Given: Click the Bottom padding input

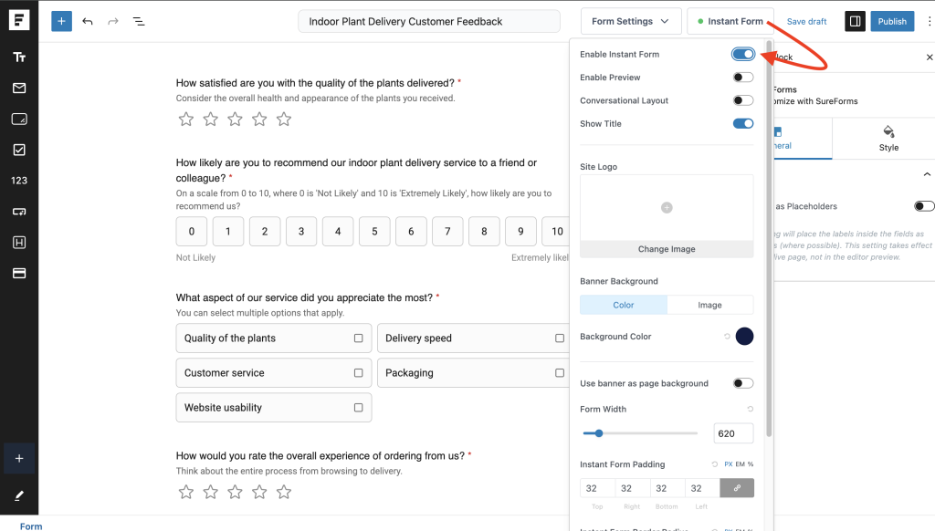Looking at the screenshot, I should pos(667,488).
